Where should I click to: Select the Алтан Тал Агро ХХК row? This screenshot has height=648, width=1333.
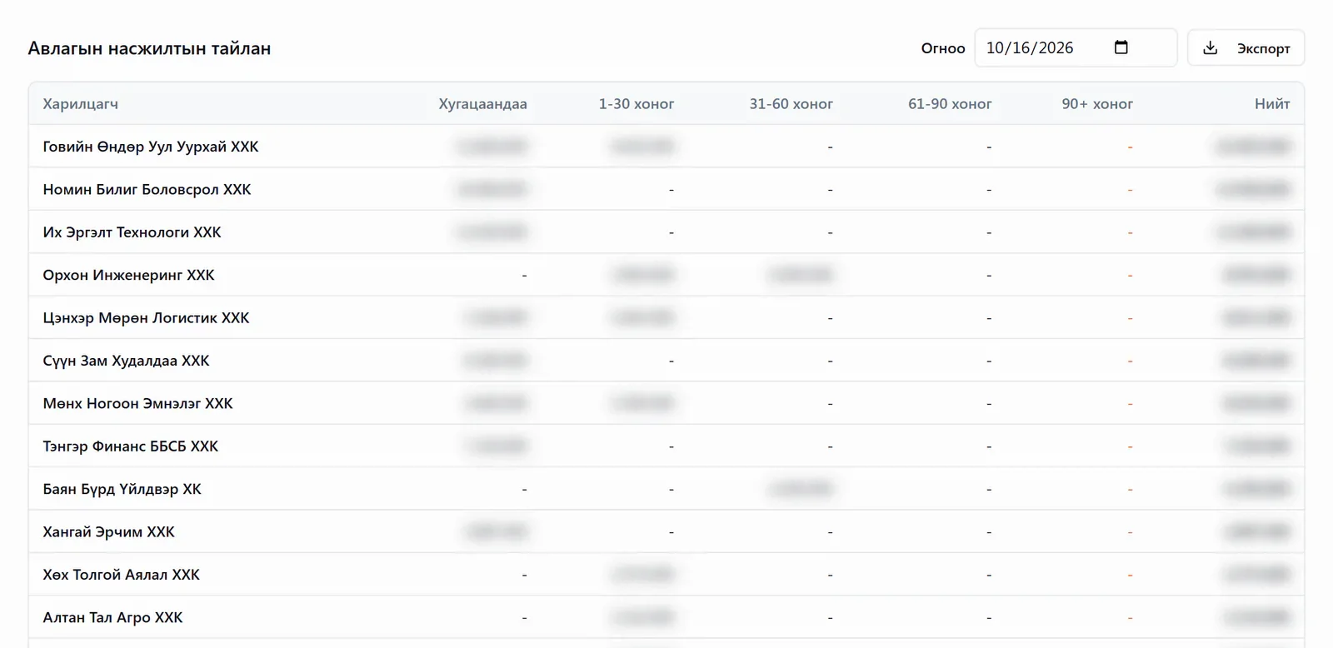coord(666,617)
